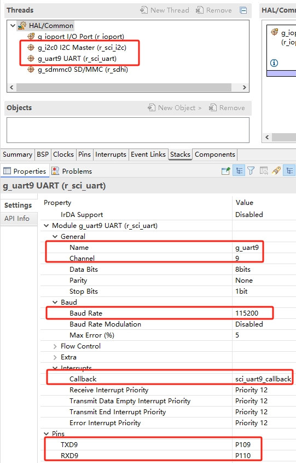Open the Clocks tab
This screenshot has width=296, height=463.
click(63, 155)
